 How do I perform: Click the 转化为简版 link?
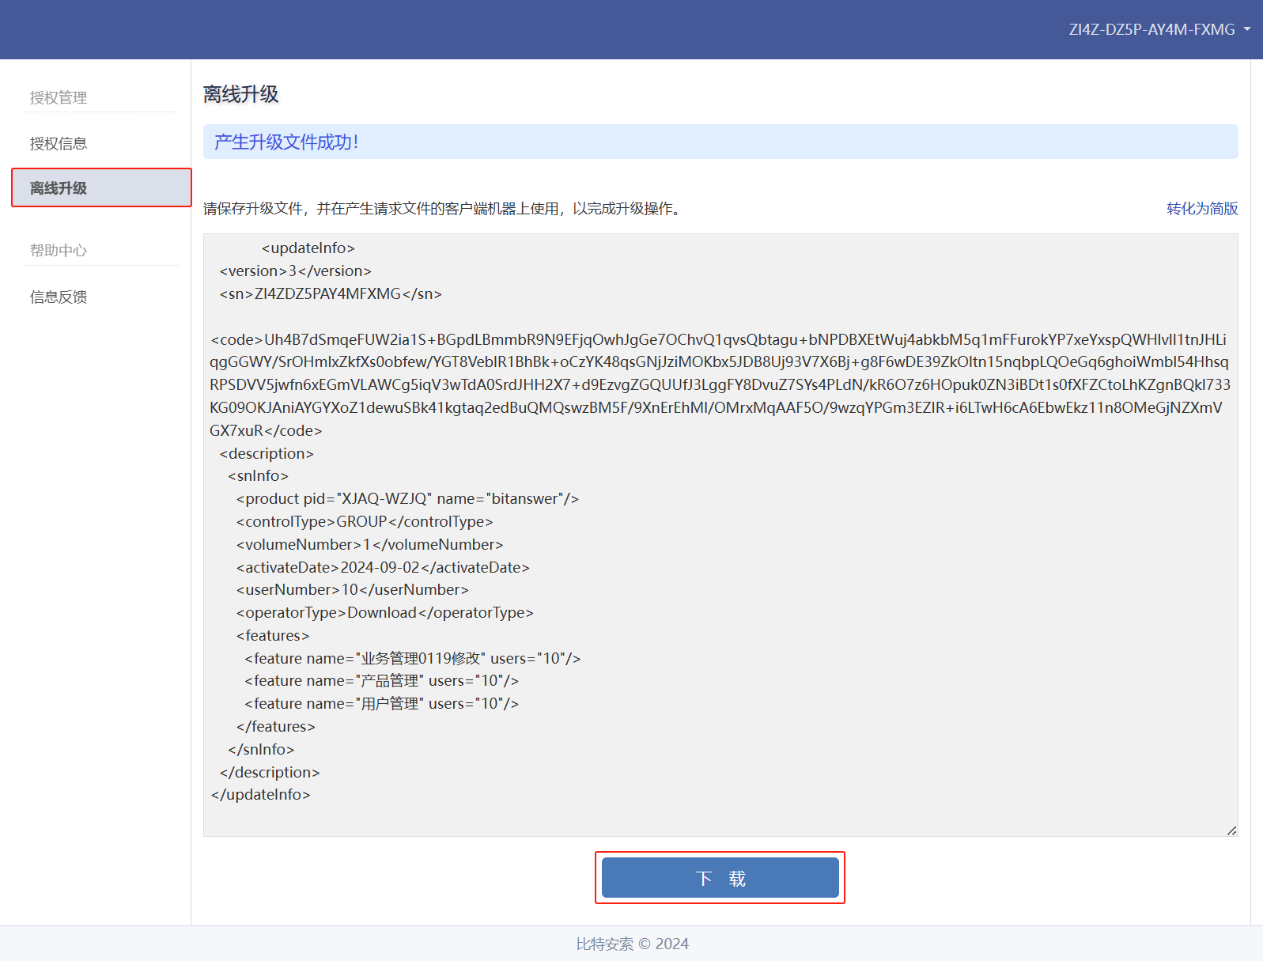pos(1202,208)
